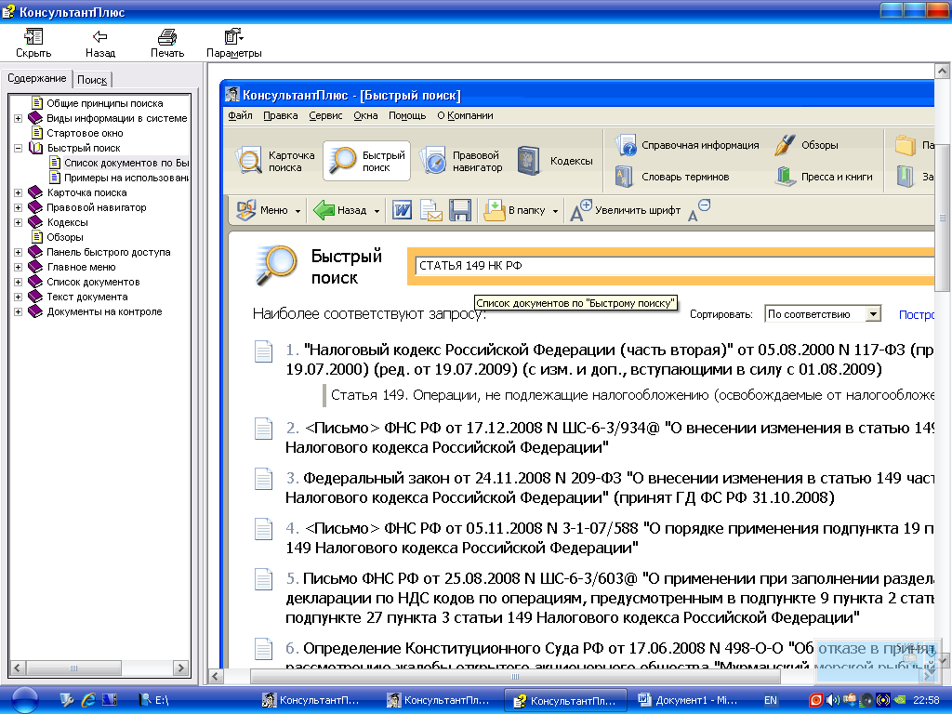
Task: Click the EN language indicator in taskbar
Action: click(771, 700)
